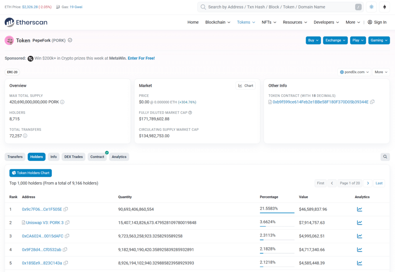Screen dimensions: 395x272
Task: Open analytics chart for rank 5 holder
Action: [x=360, y=263]
